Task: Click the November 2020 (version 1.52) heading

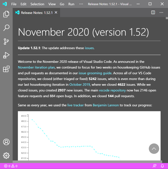Action: (x=83, y=32)
